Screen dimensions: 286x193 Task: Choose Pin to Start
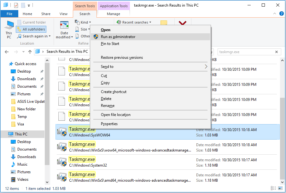(150, 44)
